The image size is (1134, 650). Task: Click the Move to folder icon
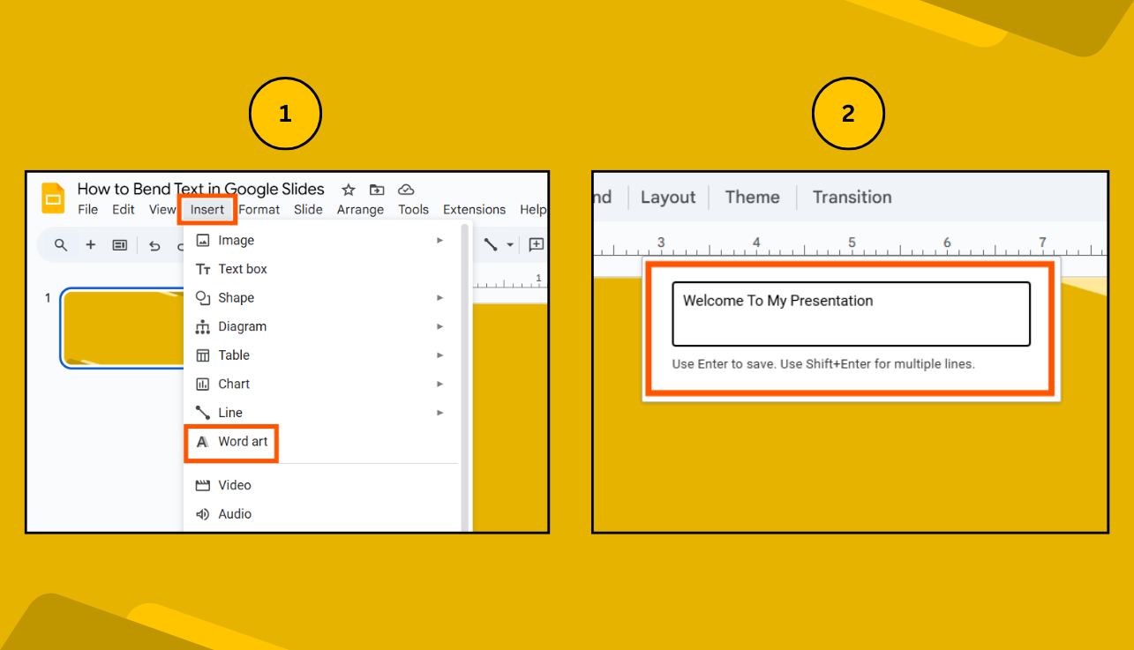pos(377,189)
